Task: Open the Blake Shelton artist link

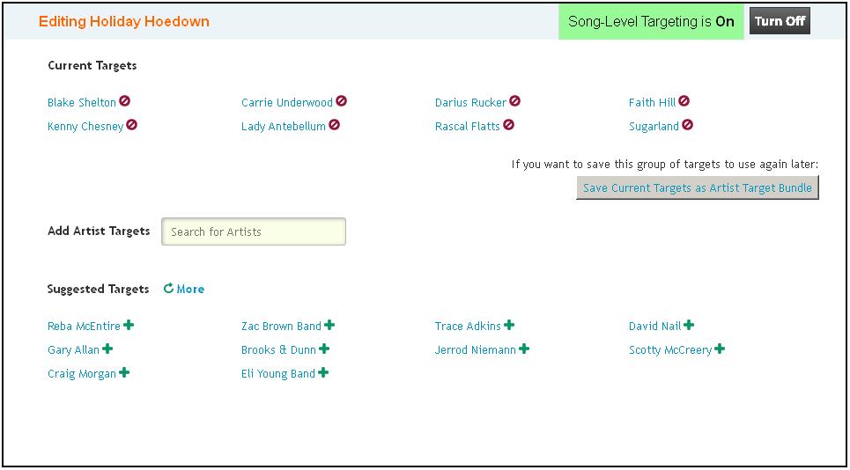Action: tap(82, 102)
